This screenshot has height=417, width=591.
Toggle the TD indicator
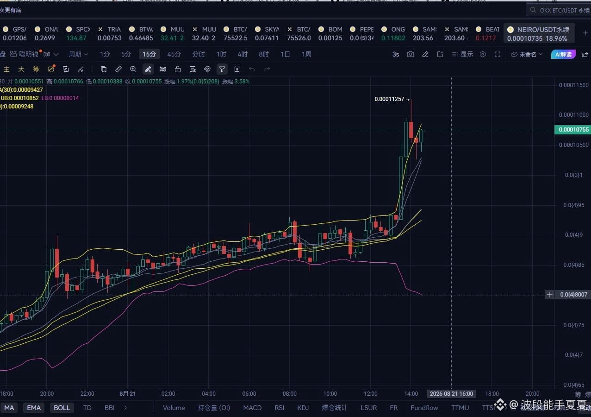(87, 408)
